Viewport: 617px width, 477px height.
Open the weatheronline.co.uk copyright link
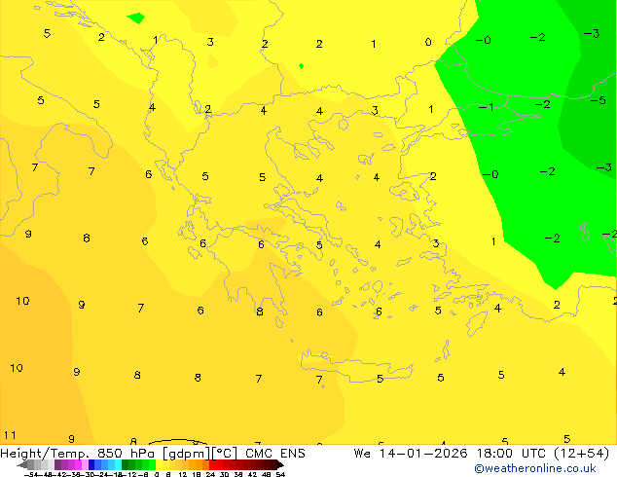pyautogui.click(x=535, y=468)
